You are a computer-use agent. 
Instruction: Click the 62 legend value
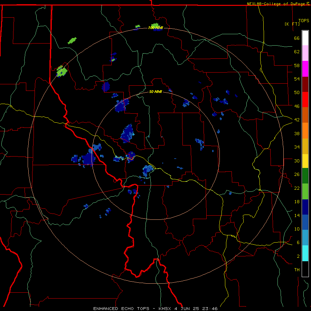[x=297, y=52]
